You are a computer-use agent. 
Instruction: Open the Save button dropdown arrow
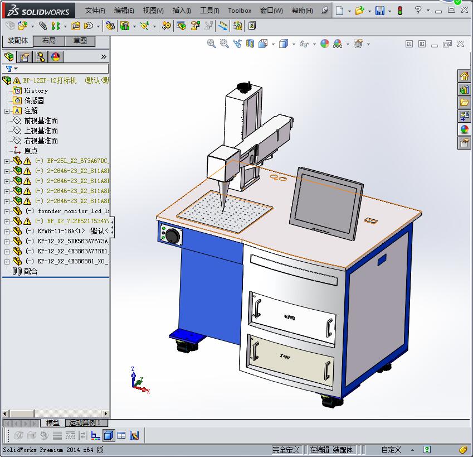[x=390, y=12]
